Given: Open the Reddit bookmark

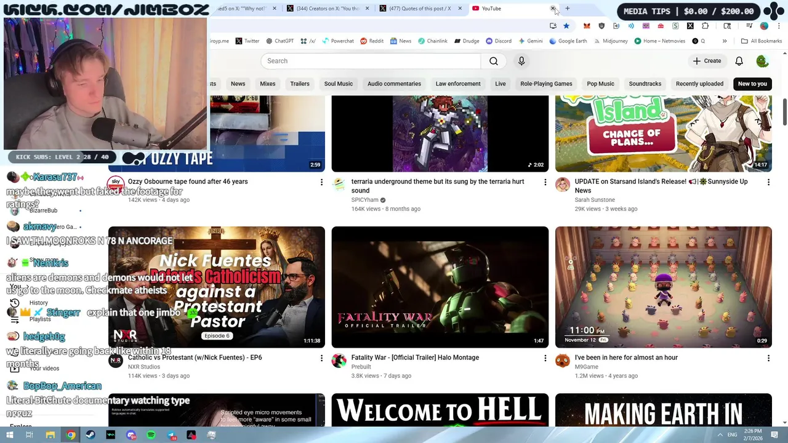Looking at the screenshot, I should tap(372, 41).
